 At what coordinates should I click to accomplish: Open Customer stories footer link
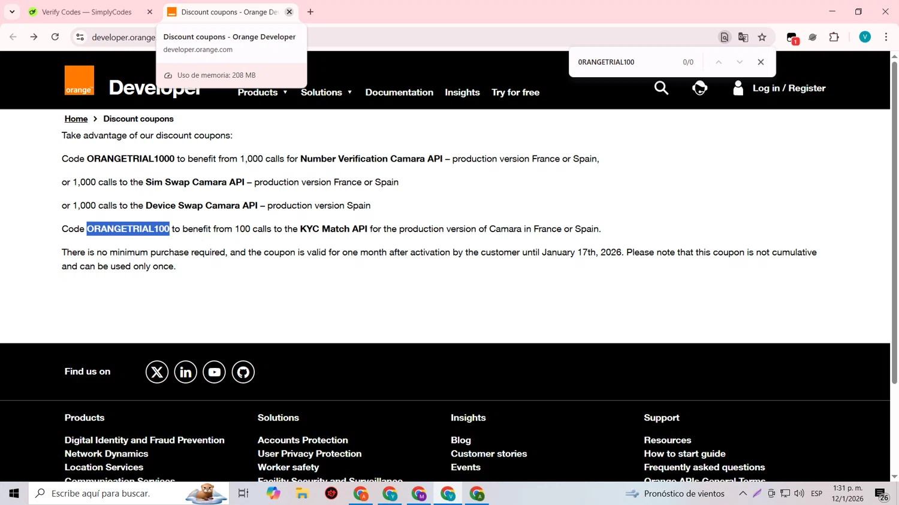[489, 454]
